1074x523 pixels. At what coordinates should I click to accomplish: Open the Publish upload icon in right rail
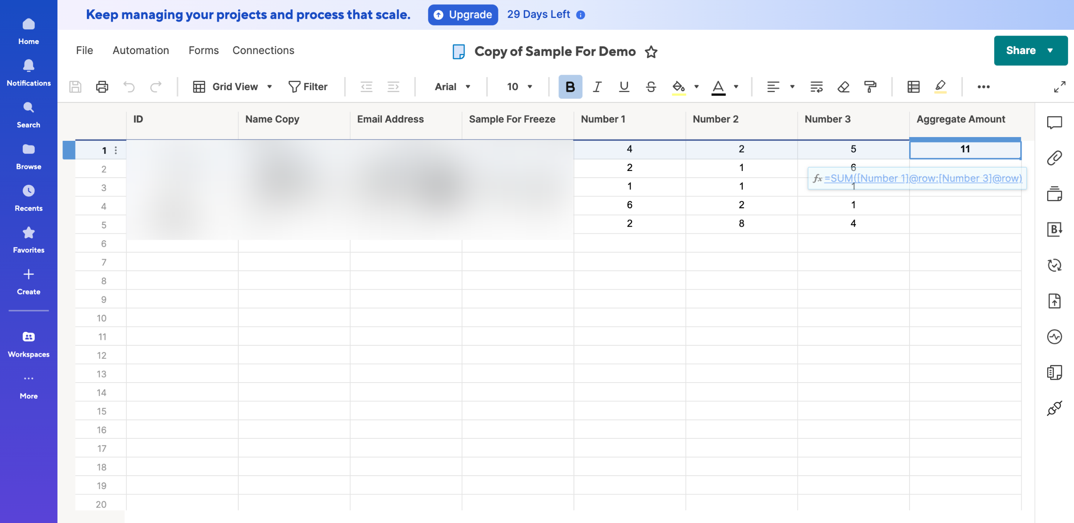tap(1054, 301)
